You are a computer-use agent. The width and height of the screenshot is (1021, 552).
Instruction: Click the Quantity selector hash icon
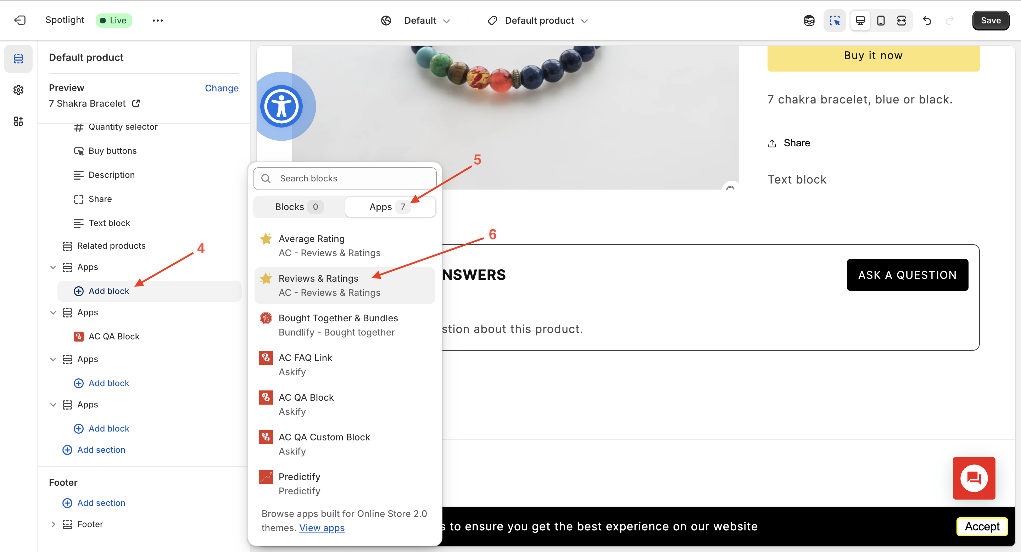(x=78, y=127)
